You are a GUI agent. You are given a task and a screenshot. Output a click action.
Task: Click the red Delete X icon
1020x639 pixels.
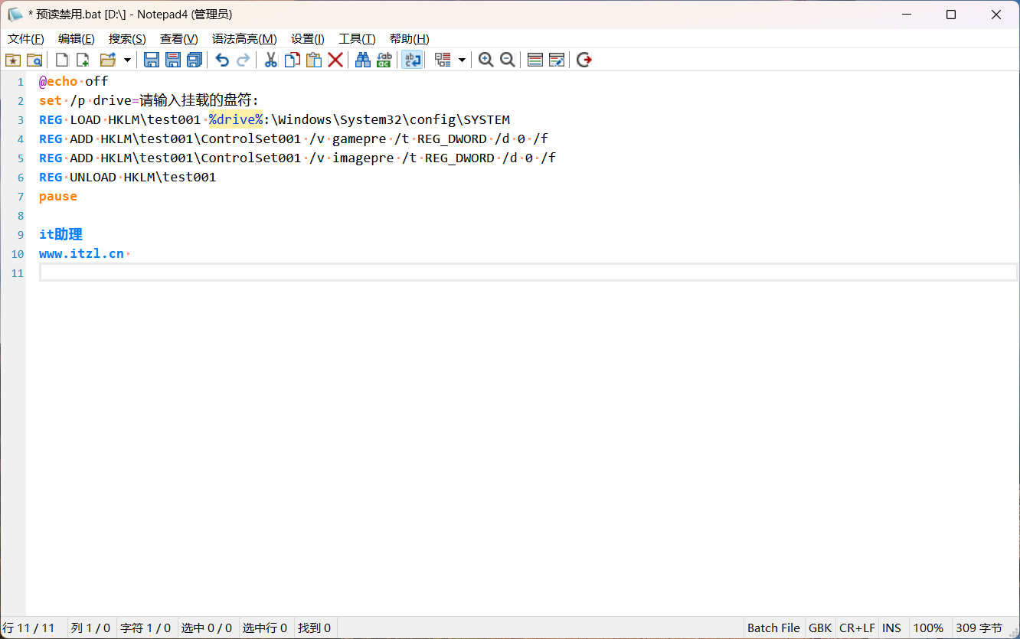[x=335, y=59]
